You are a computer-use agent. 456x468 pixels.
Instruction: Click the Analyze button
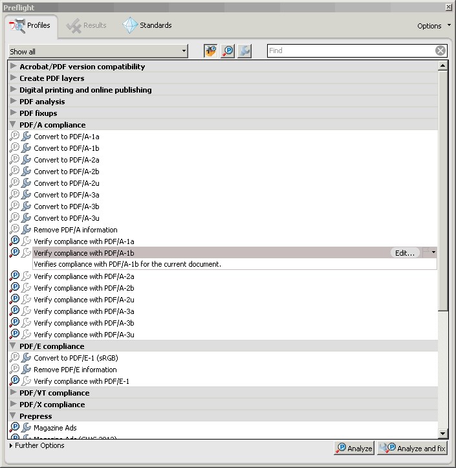point(354,449)
